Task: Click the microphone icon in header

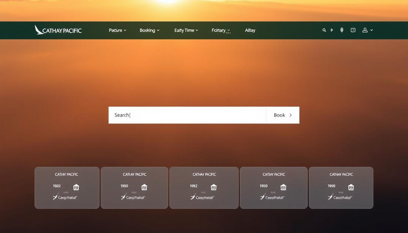Action: pyautogui.click(x=342, y=30)
